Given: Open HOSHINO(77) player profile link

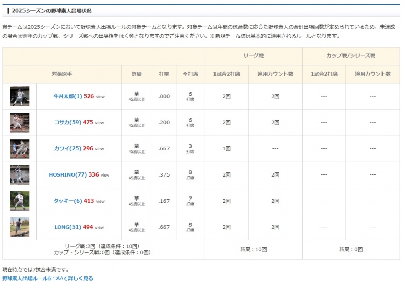Looking at the screenshot, I should coord(67,174).
